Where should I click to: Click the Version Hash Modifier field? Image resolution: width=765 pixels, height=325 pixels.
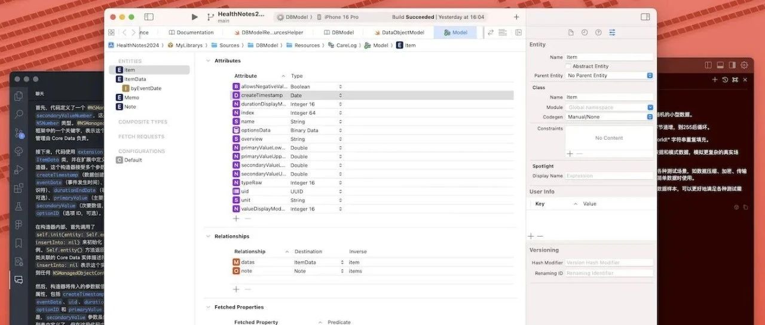609,263
